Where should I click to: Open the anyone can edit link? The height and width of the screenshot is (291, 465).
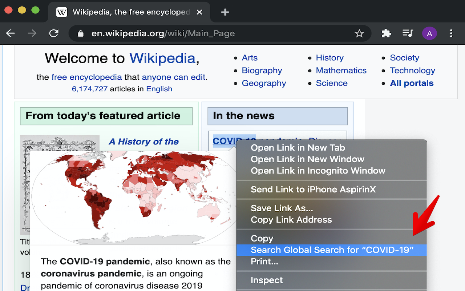click(174, 77)
